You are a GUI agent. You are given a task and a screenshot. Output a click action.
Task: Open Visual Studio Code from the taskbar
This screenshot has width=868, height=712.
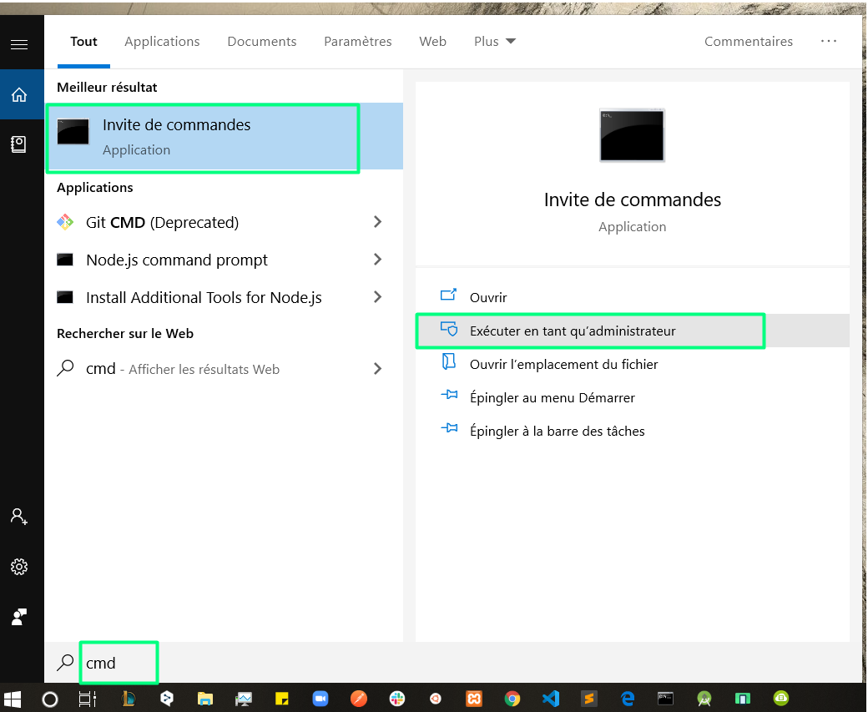[x=550, y=699]
